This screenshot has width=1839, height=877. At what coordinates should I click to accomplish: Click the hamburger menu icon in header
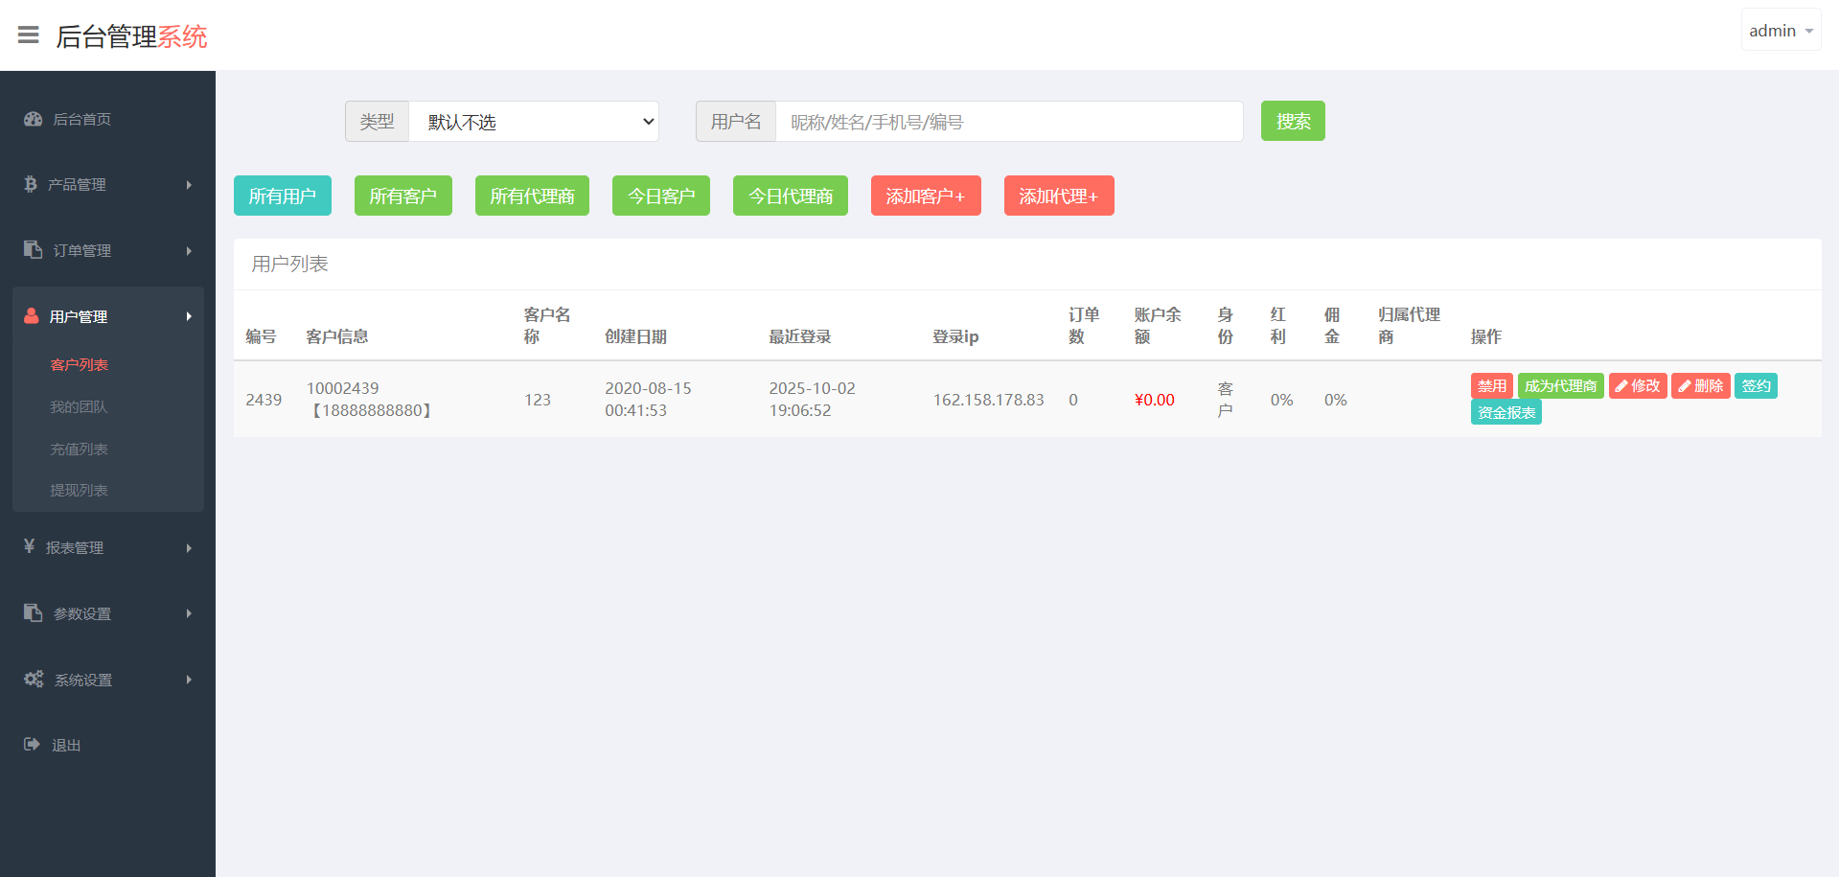(x=29, y=35)
